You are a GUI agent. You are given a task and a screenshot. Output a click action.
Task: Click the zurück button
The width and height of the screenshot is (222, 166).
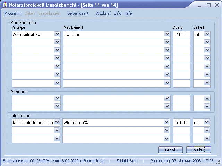(x=170, y=150)
